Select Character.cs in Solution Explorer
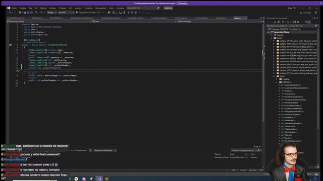This screenshot has width=323, height=181. [290, 94]
